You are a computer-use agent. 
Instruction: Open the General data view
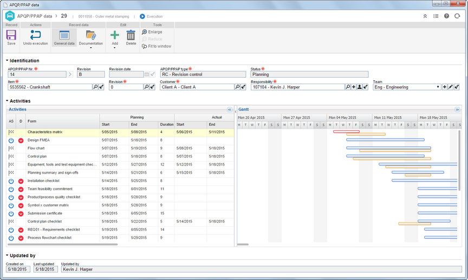64,37
